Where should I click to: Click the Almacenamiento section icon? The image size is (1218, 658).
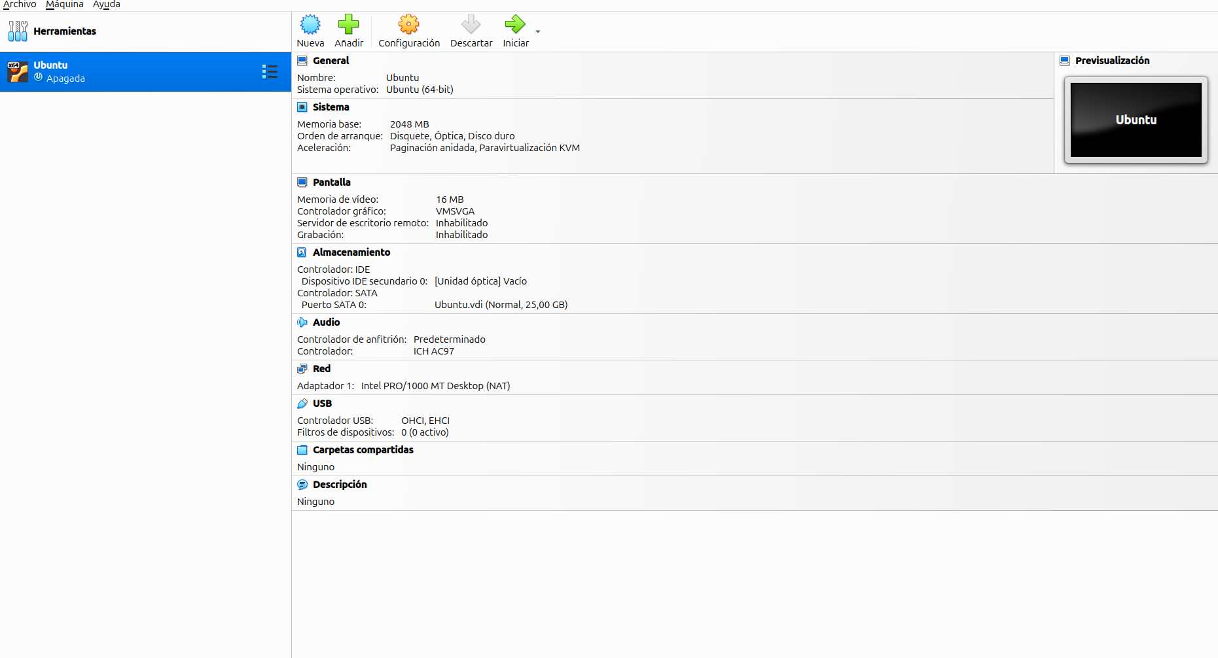coord(302,252)
